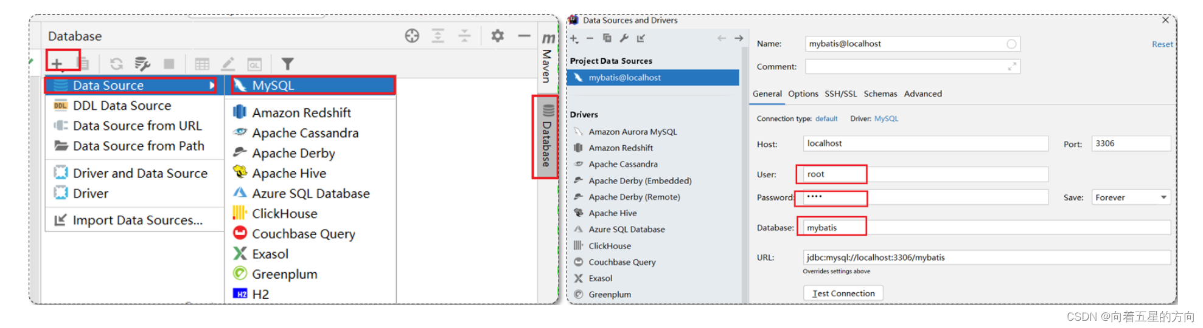Open the query console icon in Database toolbar
This screenshot has height=328, width=1203.
(254, 64)
